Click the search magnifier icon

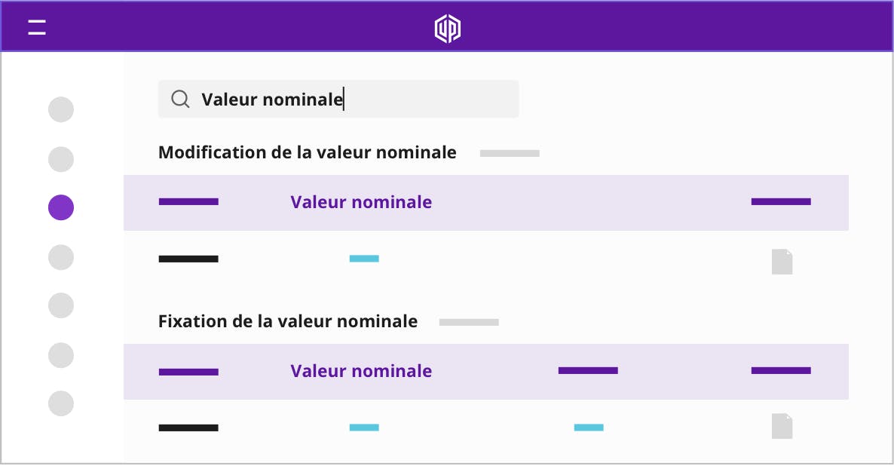pos(180,100)
